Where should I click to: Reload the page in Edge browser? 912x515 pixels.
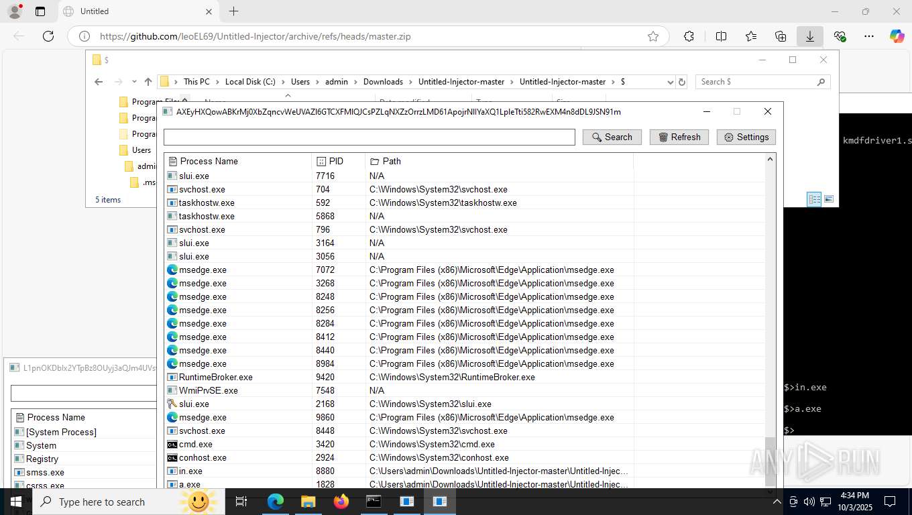[48, 36]
